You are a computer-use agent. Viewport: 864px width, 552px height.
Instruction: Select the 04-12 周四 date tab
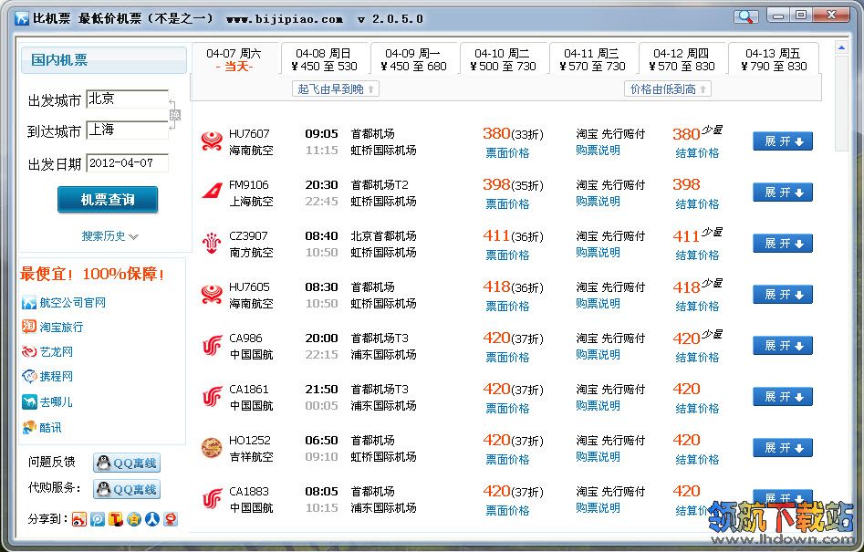point(682,59)
